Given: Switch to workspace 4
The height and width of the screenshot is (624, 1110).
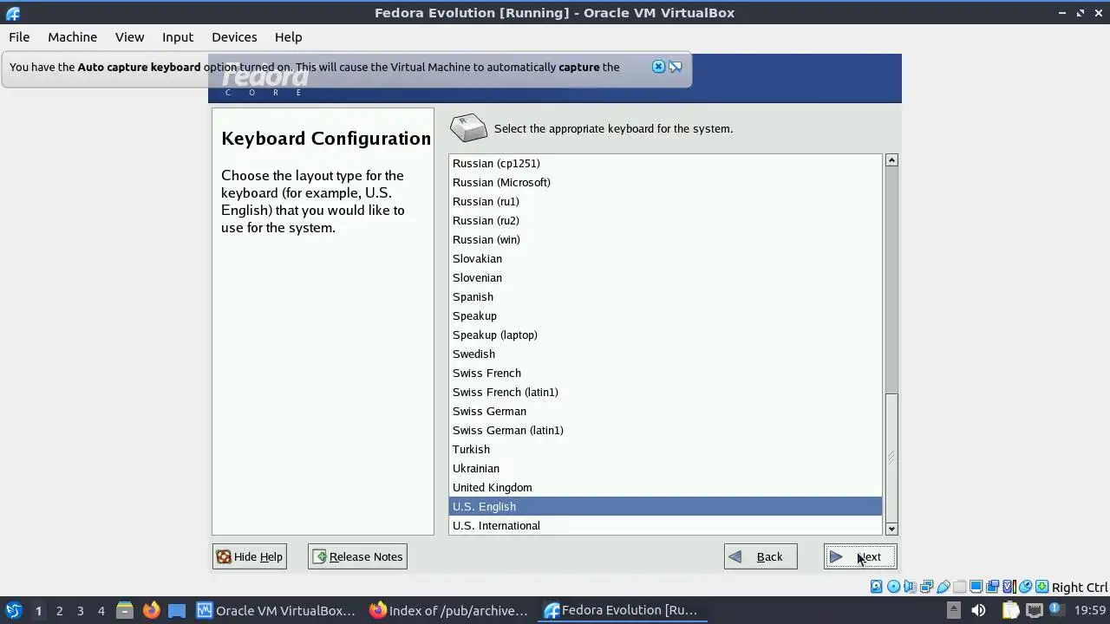Looking at the screenshot, I should point(101,610).
